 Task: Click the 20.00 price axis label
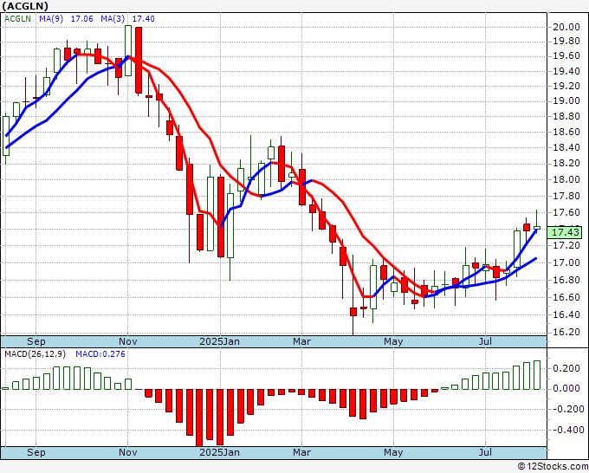point(566,27)
